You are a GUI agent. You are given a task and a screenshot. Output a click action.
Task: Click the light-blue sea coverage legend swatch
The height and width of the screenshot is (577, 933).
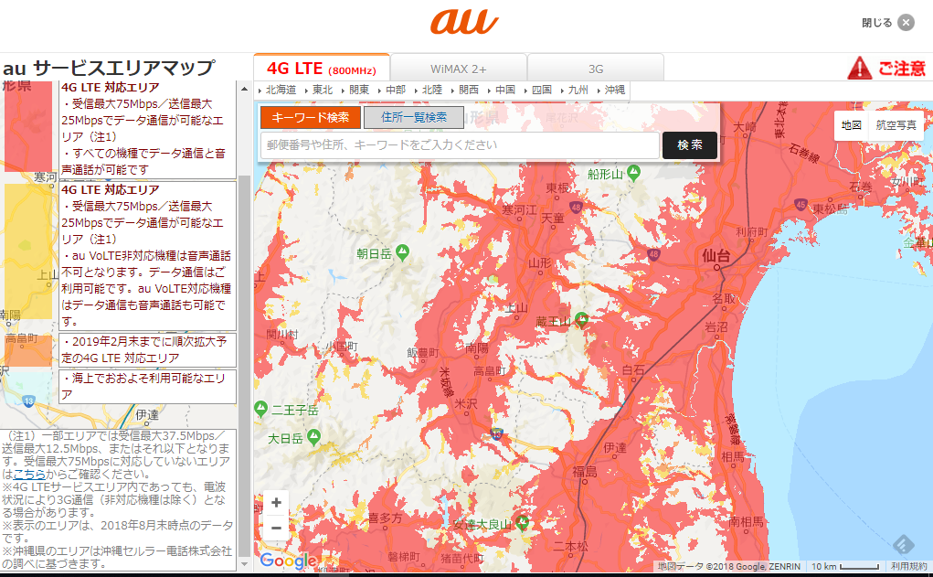pyautogui.click(x=28, y=387)
